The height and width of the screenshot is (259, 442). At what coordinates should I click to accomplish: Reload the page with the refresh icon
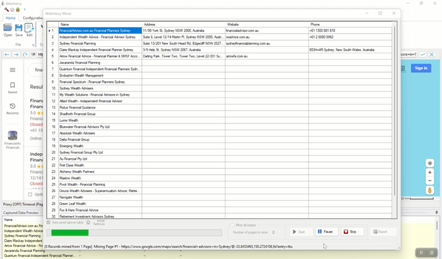tap(25, 55)
